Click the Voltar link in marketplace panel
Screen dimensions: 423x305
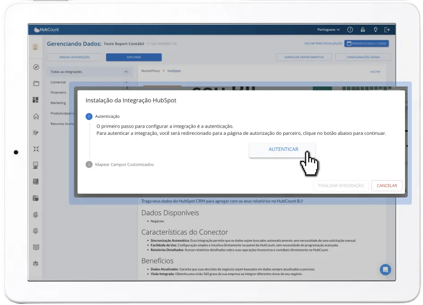[375, 72]
